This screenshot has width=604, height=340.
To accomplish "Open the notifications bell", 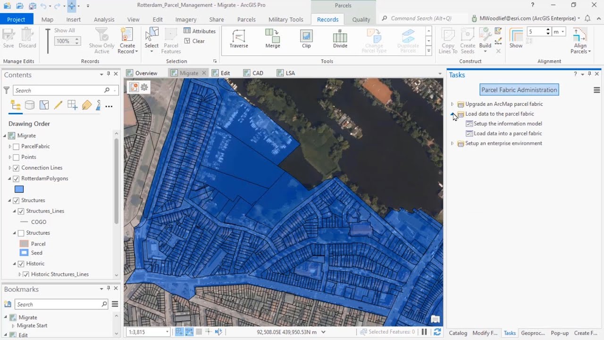I will click(x=587, y=18).
